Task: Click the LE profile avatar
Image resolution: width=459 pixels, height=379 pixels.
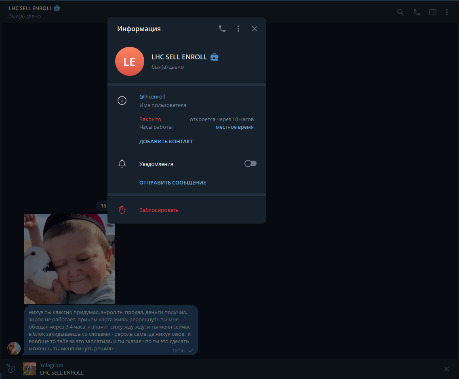Action: (130, 61)
